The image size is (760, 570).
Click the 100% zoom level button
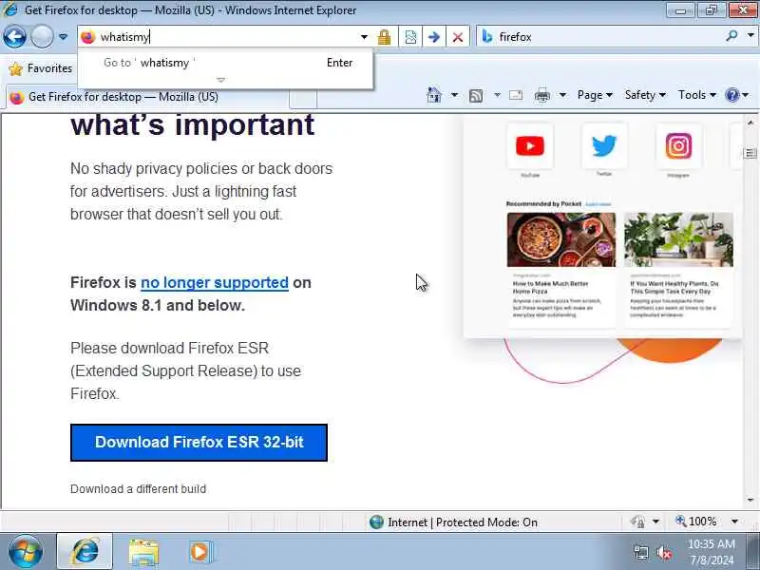point(696,522)
